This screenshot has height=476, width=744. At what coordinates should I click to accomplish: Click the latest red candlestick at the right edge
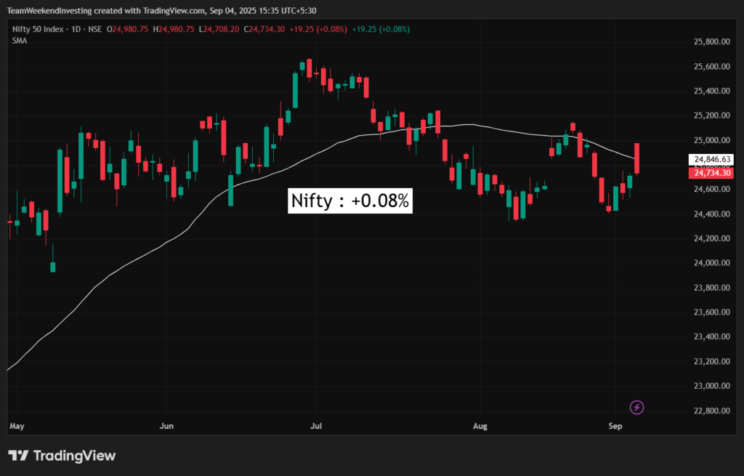tap(636, 158)
